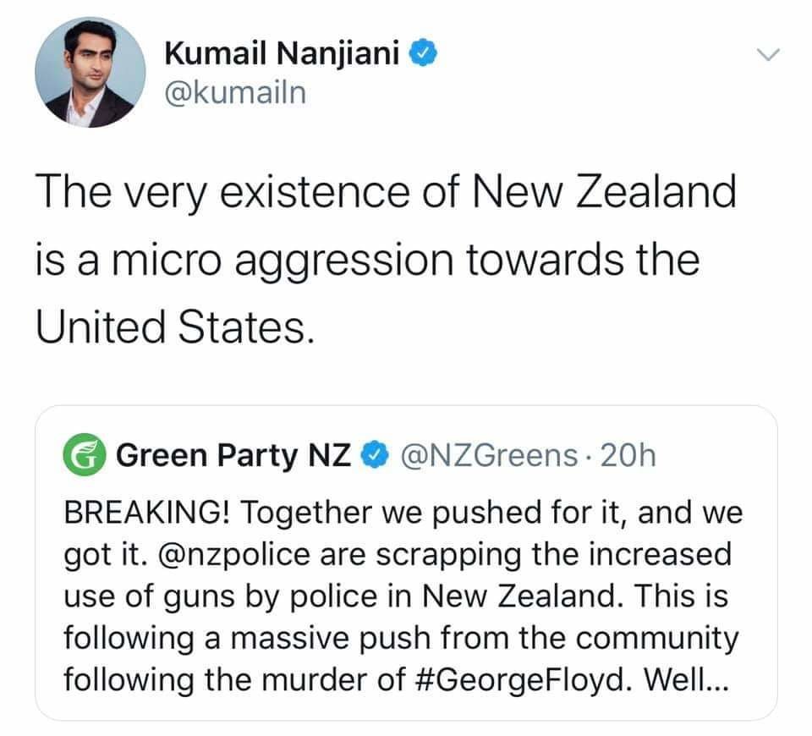Open the Green Party NZ account name
This screenshot has height=736, width=812.
coord(233,457)
